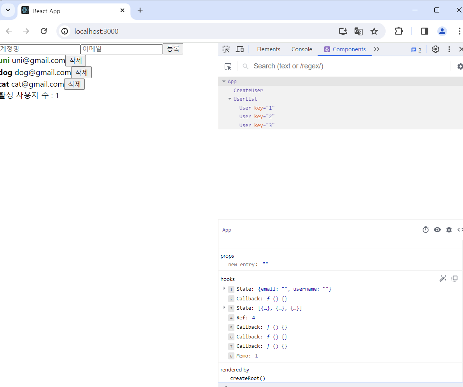Expand the State hook showing email and username
The width and height of the screenshot is (463, 387).
pos(224,289)
